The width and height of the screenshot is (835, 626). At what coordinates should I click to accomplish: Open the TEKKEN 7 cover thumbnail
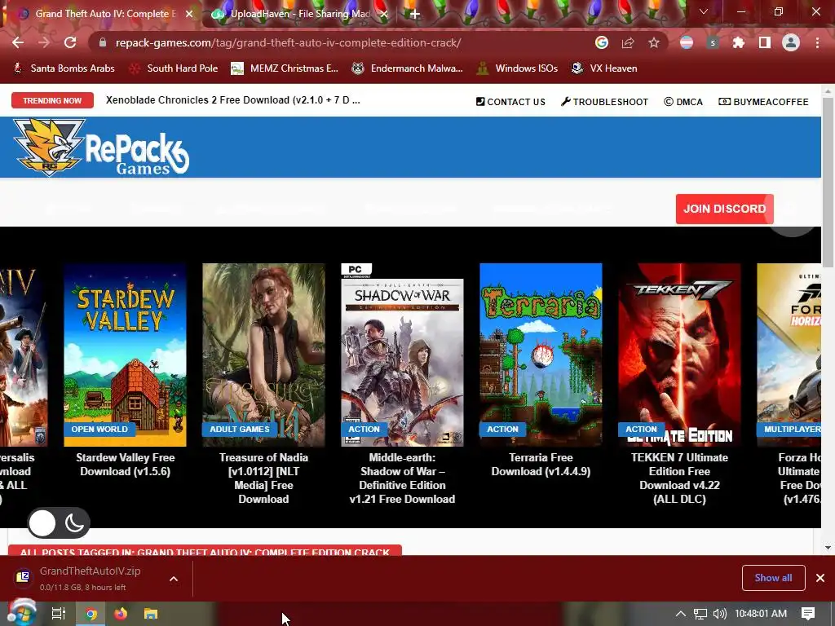coord(679,355)
